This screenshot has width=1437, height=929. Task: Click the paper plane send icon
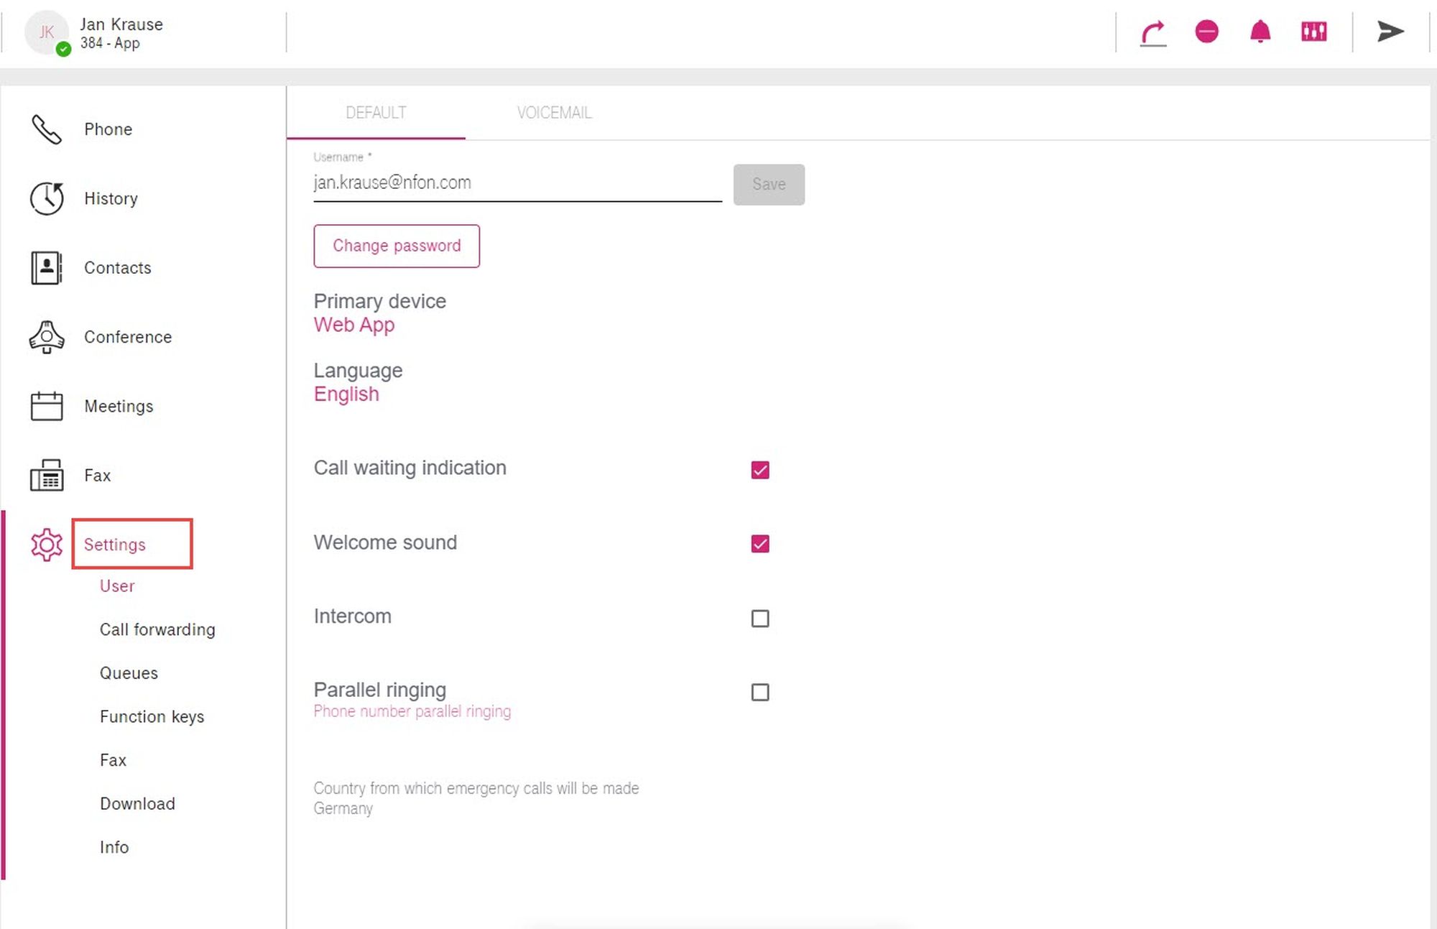click(x=1390, y=32)
